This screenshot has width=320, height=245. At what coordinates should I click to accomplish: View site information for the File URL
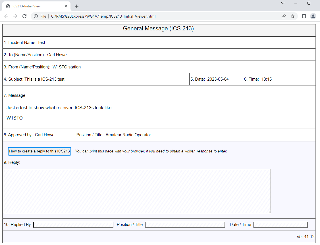36,16
